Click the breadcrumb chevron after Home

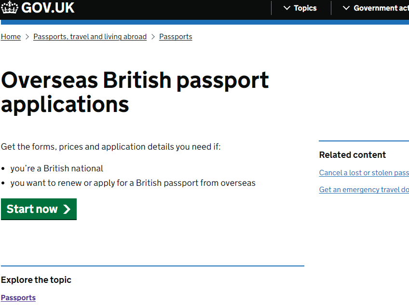pyautogui.click(x=27, y=37)
